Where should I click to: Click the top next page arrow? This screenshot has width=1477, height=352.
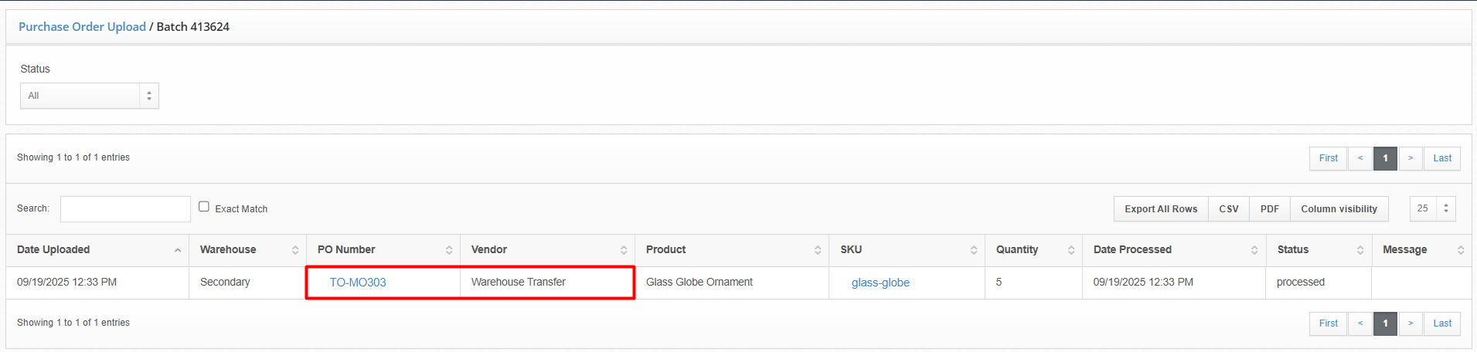[x=1411, y=158]
